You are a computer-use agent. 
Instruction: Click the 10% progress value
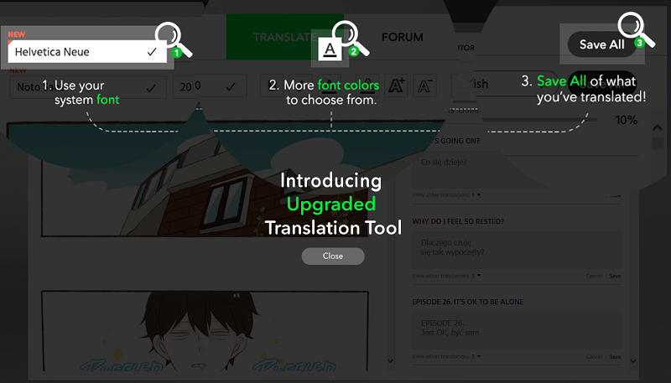click(627, 120)
